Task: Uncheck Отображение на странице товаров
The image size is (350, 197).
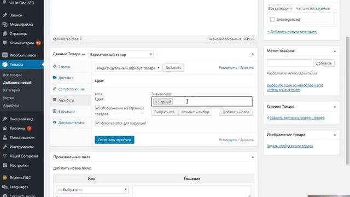Action: [97, 108]
